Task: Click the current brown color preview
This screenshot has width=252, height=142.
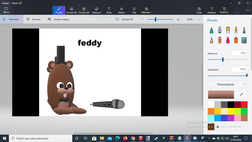Action: tap(221, 95)
